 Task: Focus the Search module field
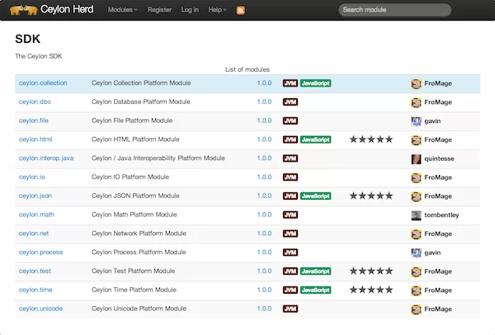click(395, 10)
